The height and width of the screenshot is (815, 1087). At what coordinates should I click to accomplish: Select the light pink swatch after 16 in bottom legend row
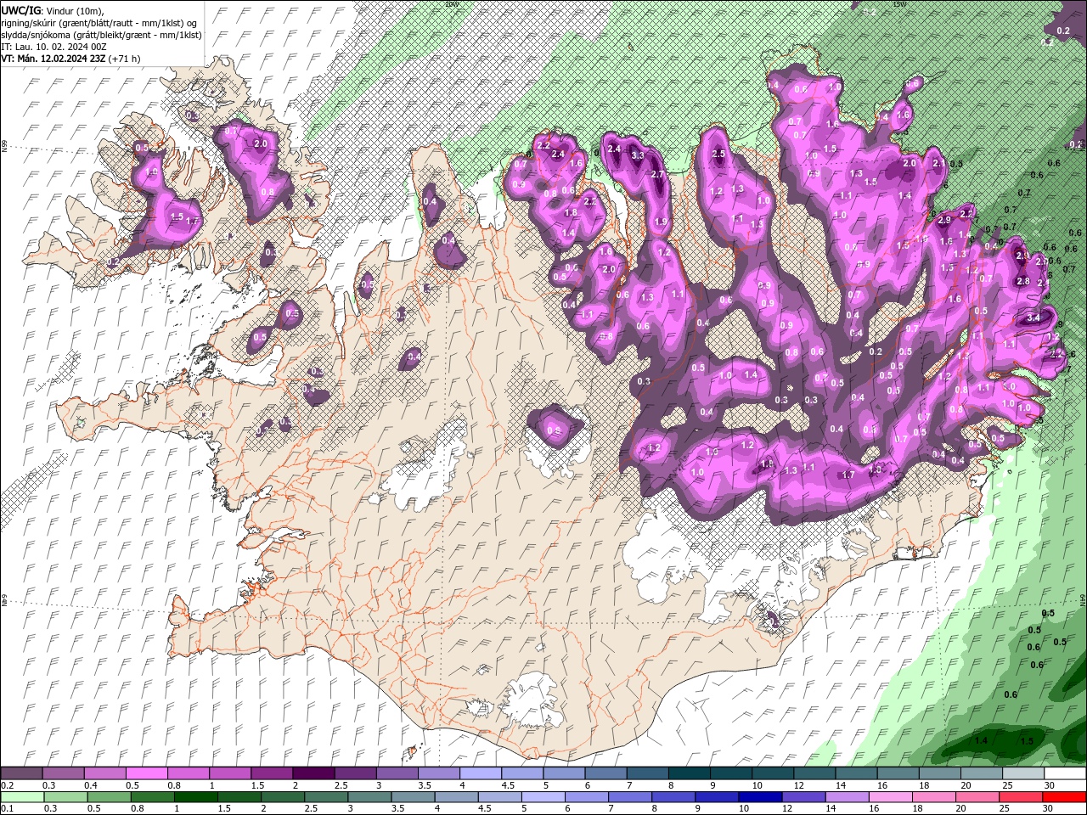[891, 797]
